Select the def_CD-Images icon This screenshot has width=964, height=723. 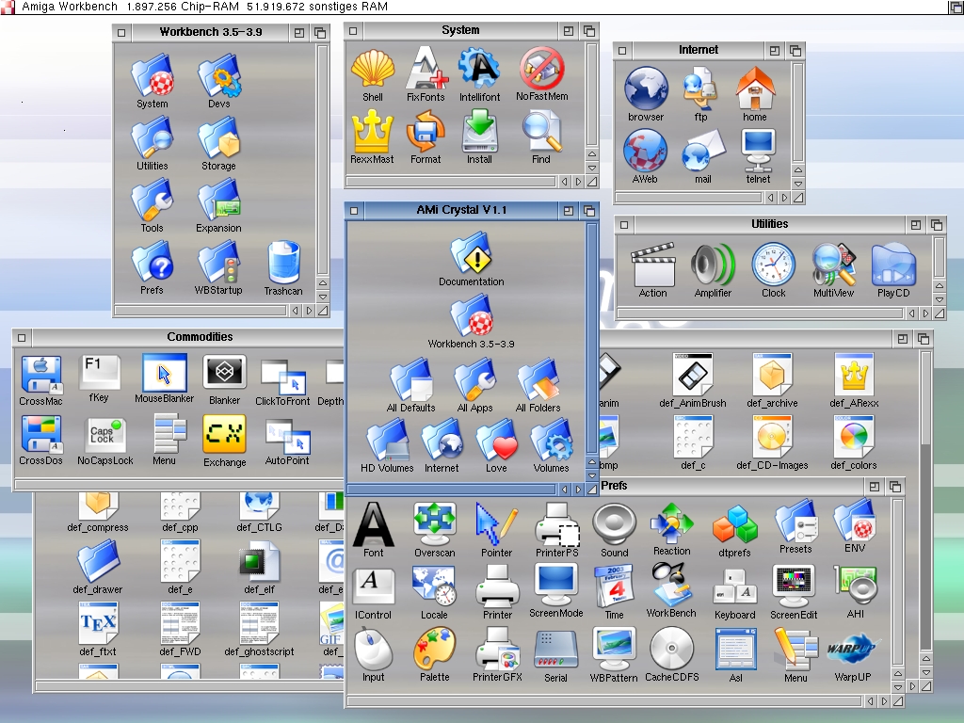pos(772,438)
